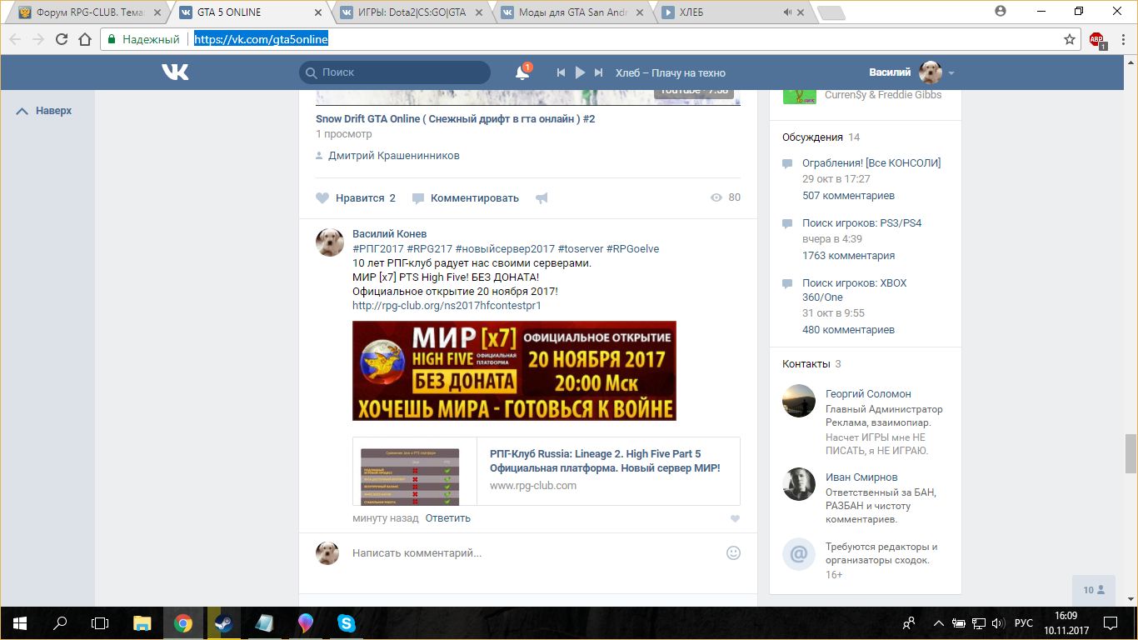Open the rpg-club.org/ns2017hfcontestpr1 link

coord(447,306)
